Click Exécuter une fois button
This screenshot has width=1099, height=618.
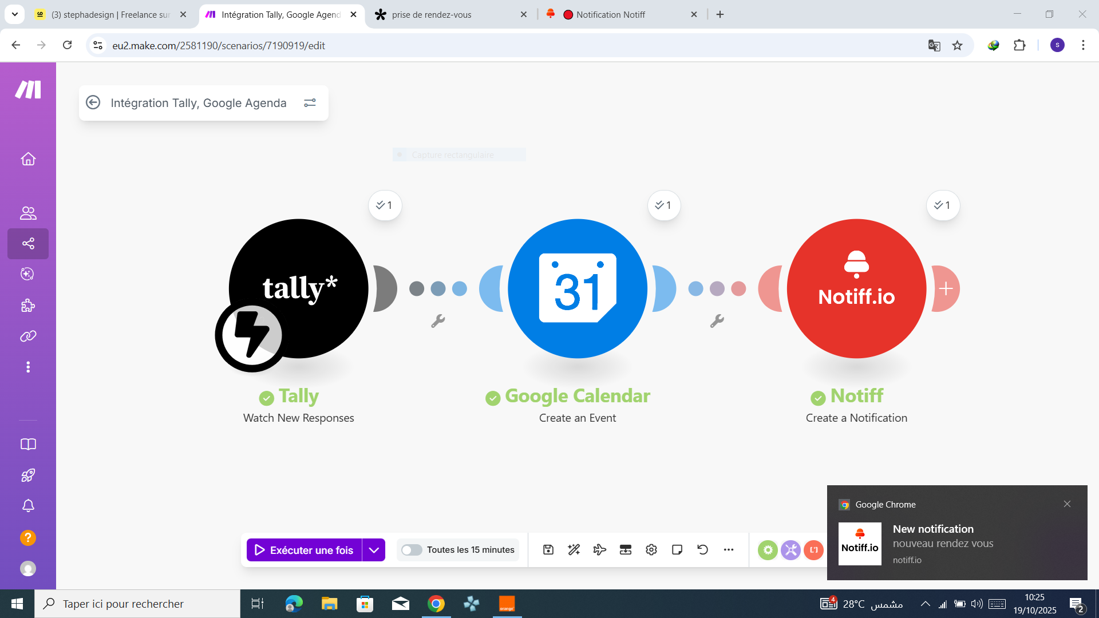click(305, 550)
